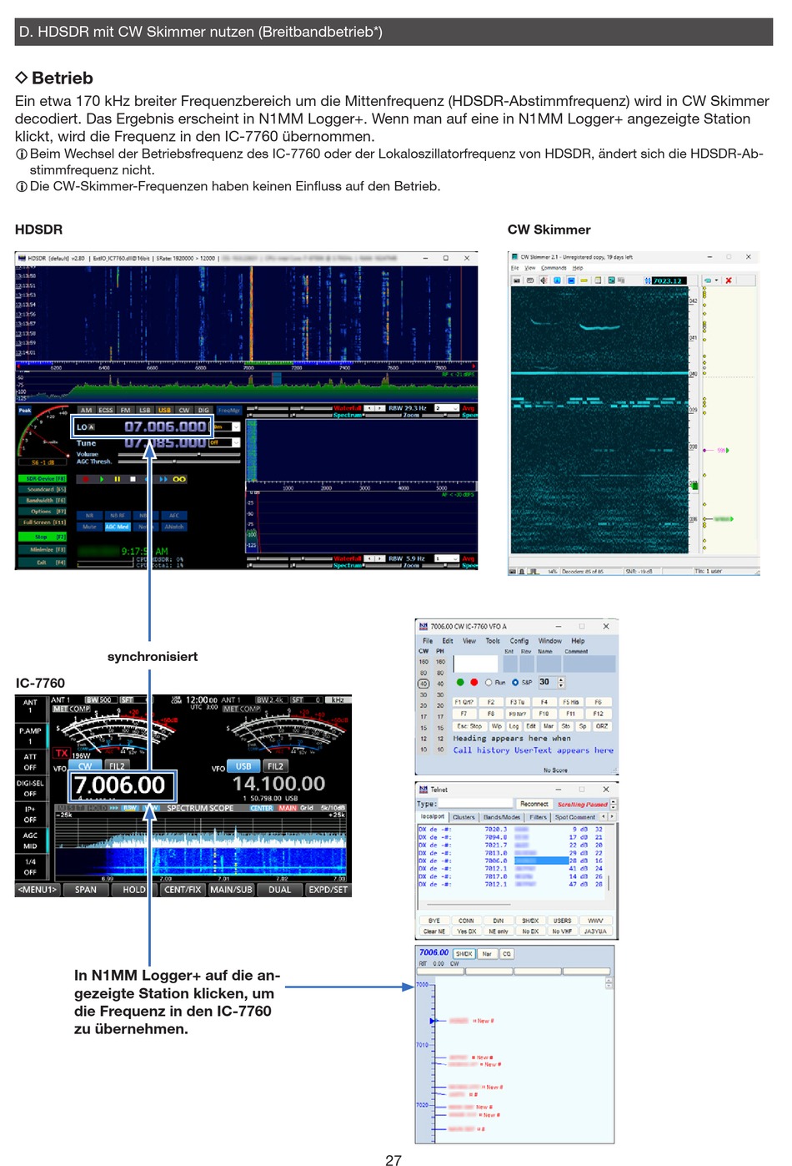Screen dimensions: 792x1166
Task: Open the Config menu in N1MM
Action: 519,641
